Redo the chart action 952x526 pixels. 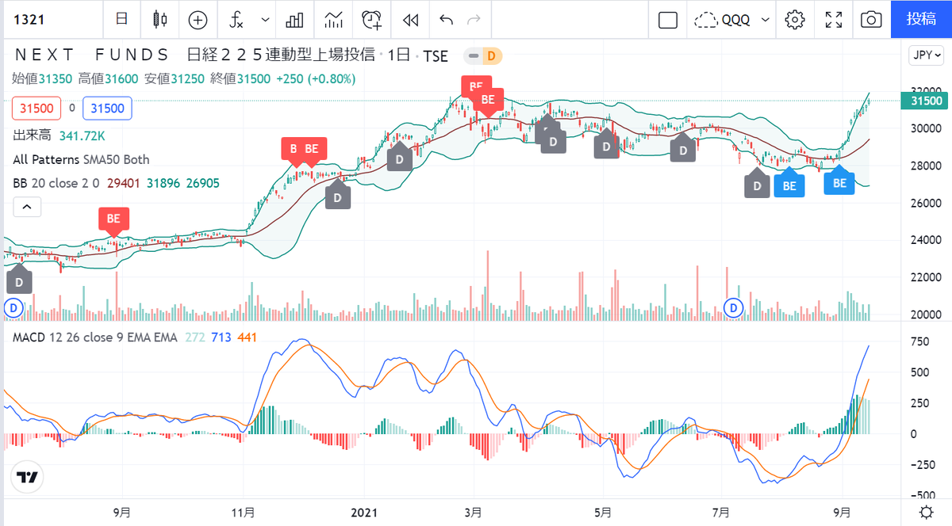474,19
